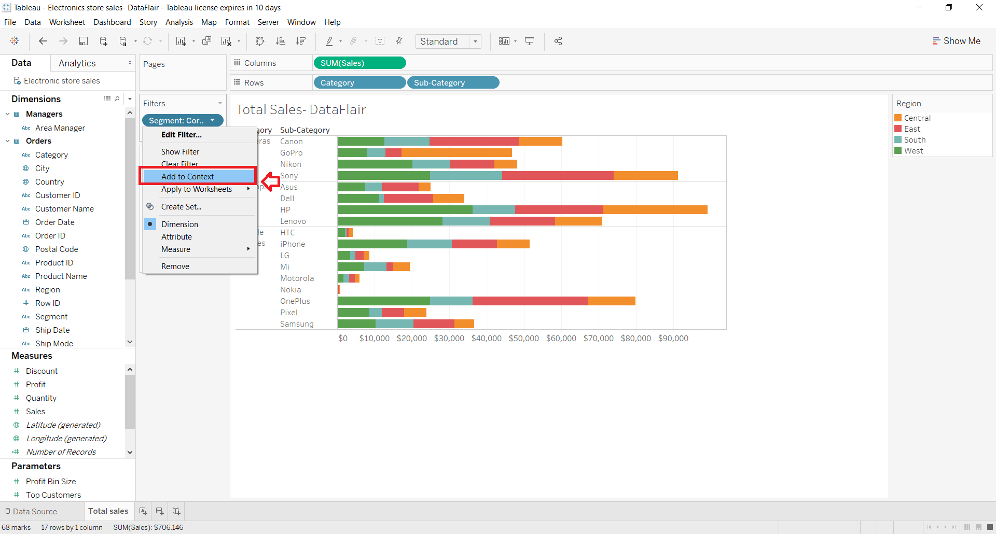This screenshot has height=534, width=996.
Task: Click the SUM(Sales) pill on Columns shelf
Action: click(x=359, y=63)
